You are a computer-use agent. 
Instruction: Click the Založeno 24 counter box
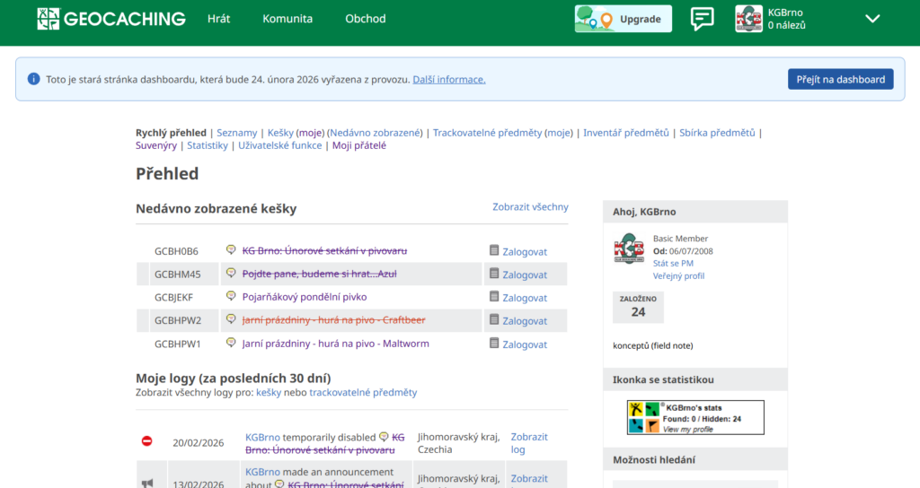click(x=639, y=307)
